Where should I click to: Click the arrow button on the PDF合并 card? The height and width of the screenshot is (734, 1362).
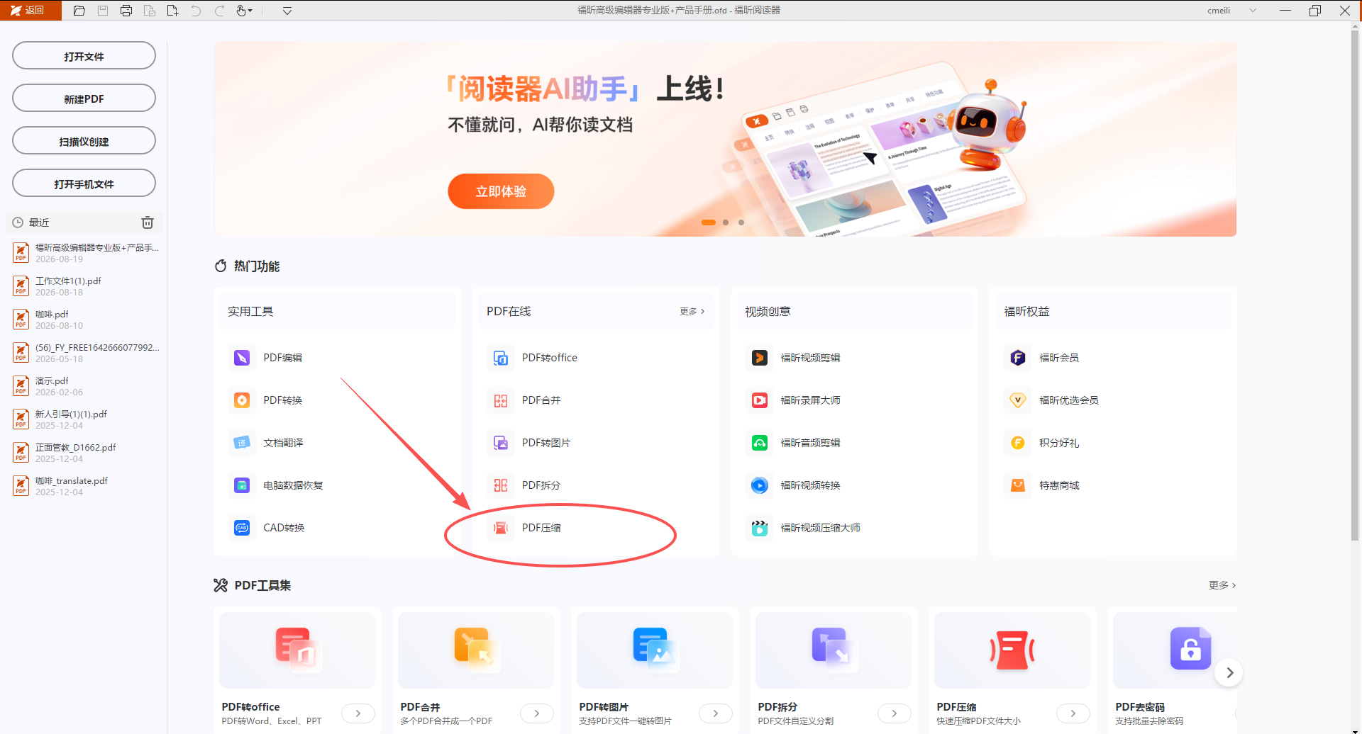[537, 713]
